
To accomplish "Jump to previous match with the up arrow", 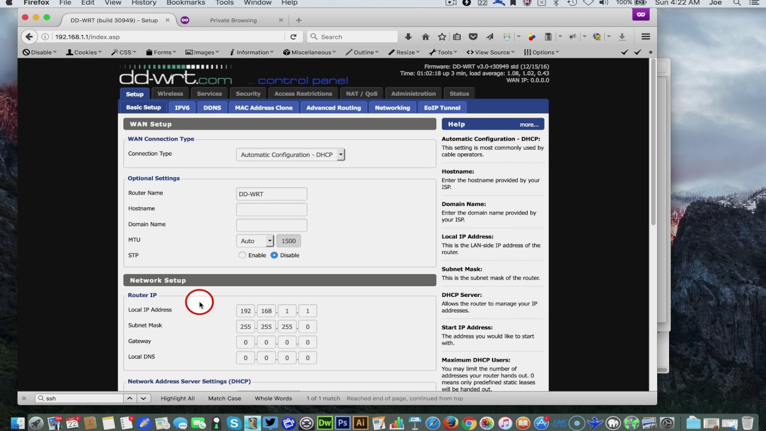I will point(130,398).
